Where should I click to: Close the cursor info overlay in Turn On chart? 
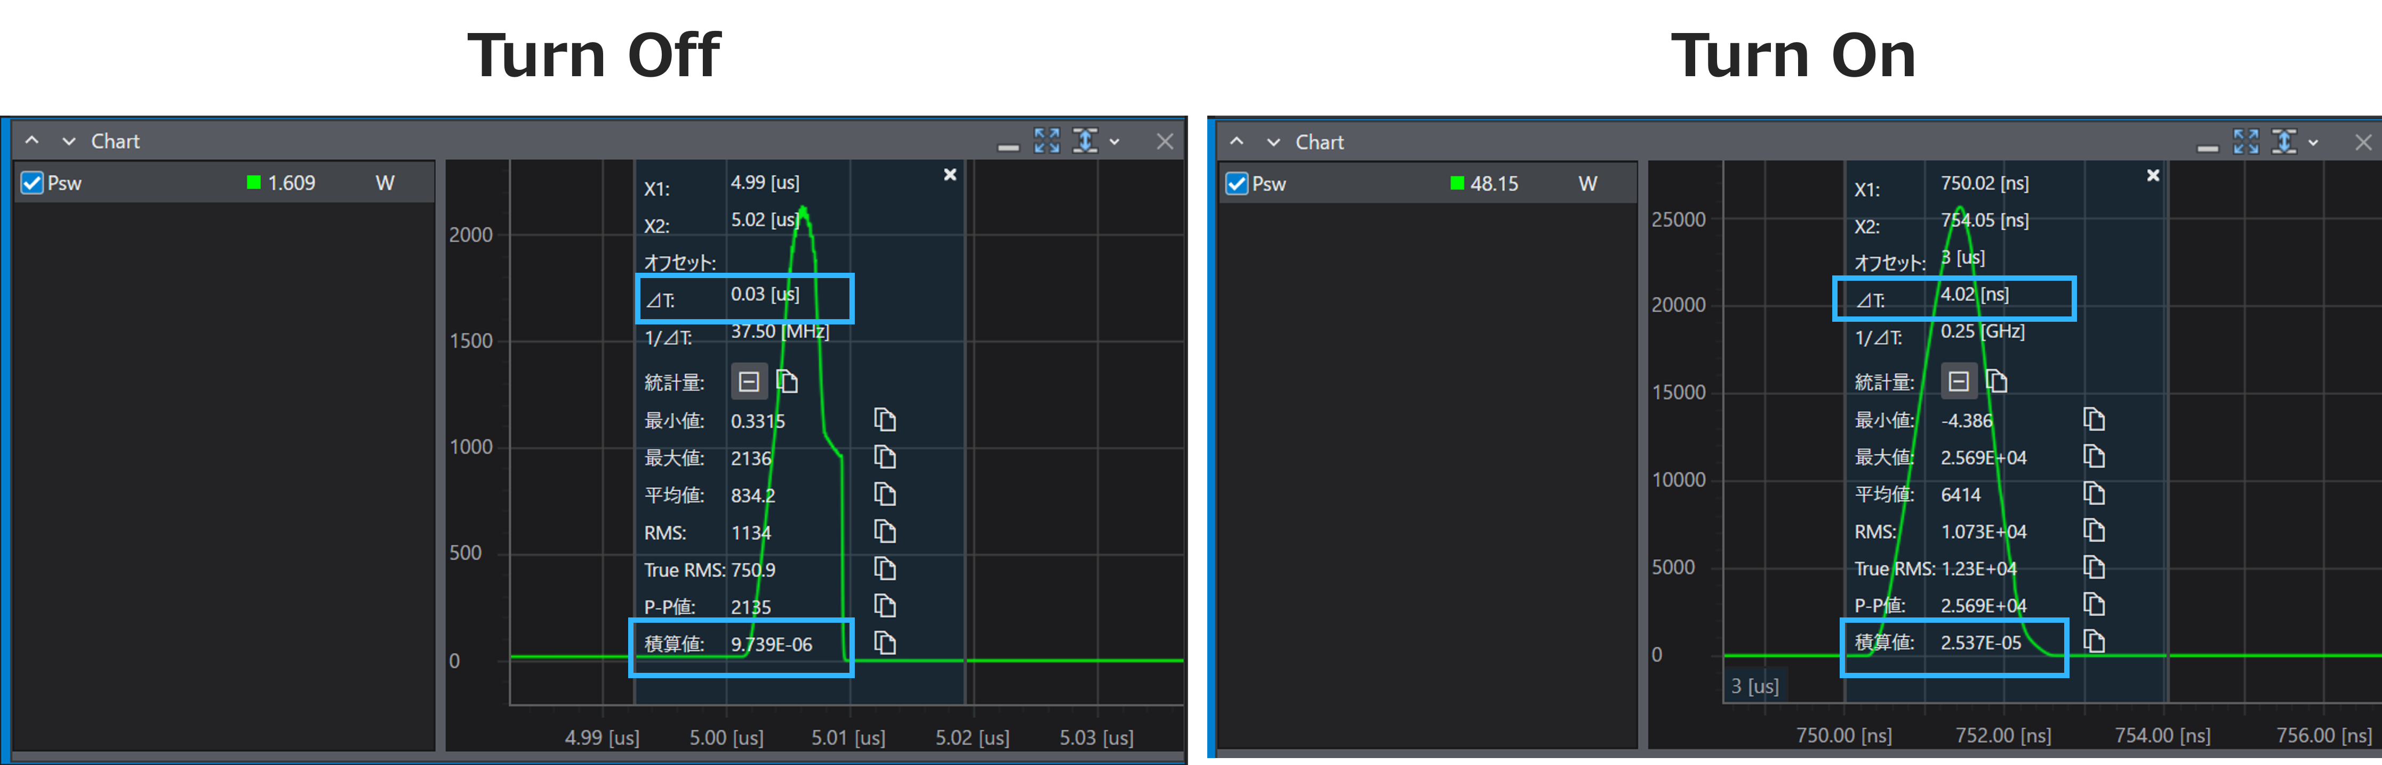point(2153,176)
